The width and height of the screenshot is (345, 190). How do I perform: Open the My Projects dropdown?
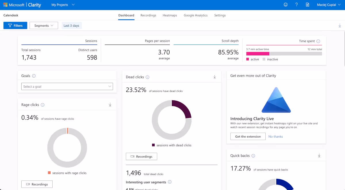[63, 5]
